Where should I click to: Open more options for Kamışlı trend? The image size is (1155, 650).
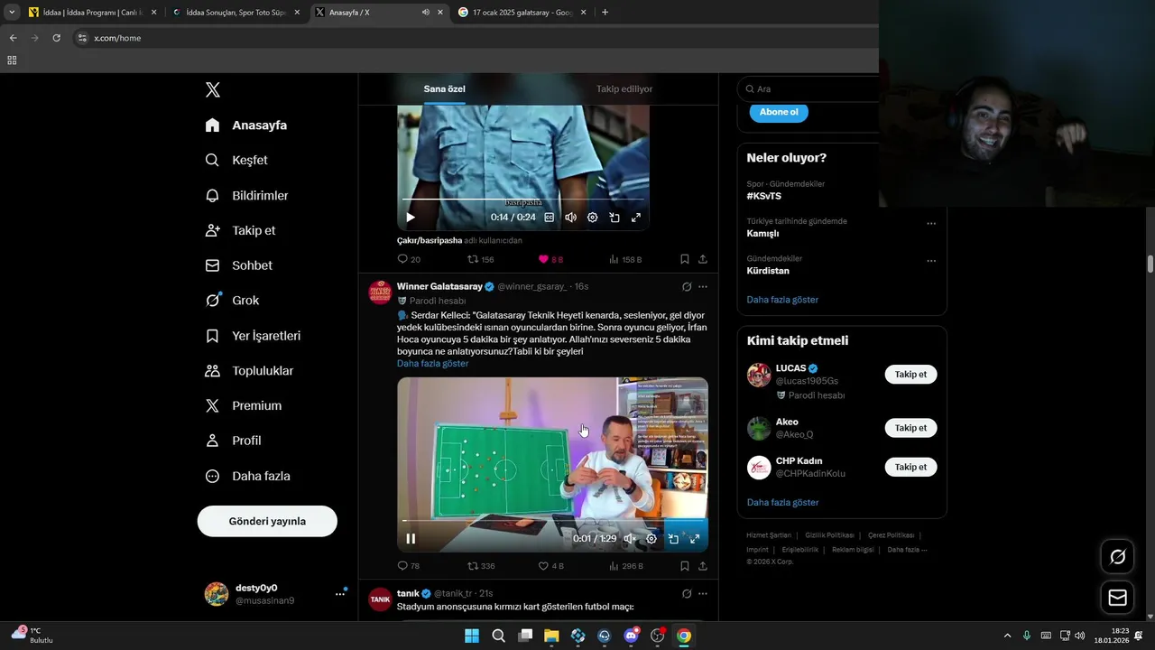click(931, 224)
